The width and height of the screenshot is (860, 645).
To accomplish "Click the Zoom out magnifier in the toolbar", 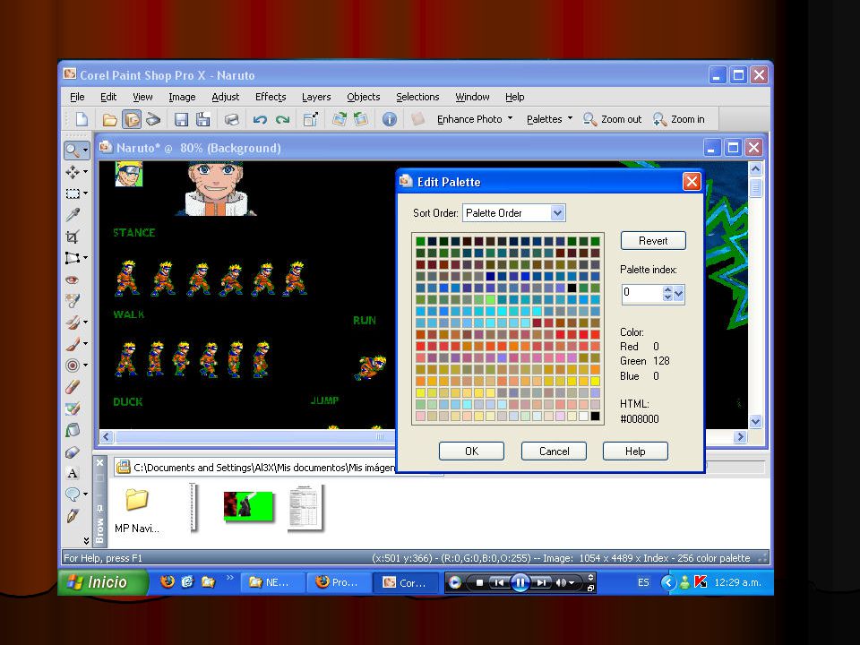I will tap(612, 119).
